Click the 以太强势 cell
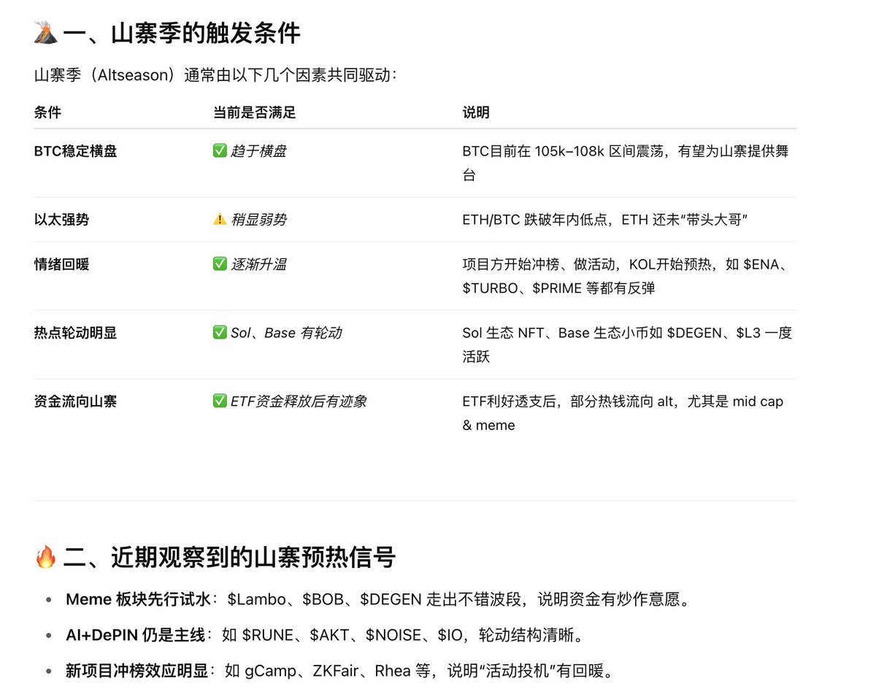The image size is (876, 697). coord(61,219)
